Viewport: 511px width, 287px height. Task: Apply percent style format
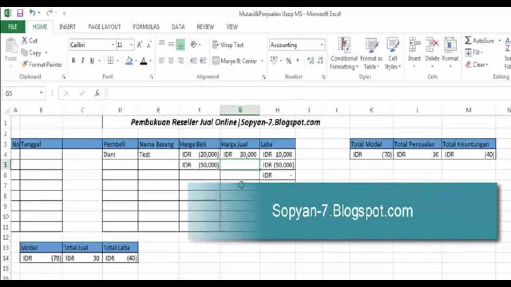289,61
